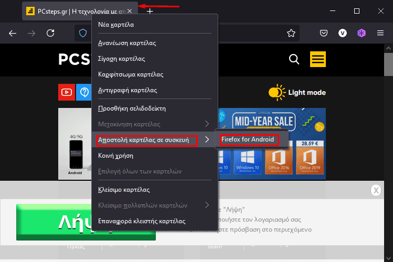Select the PCsteps.gr browser tab
Viewport: 393px width, 262px height.
click(80, 11)
